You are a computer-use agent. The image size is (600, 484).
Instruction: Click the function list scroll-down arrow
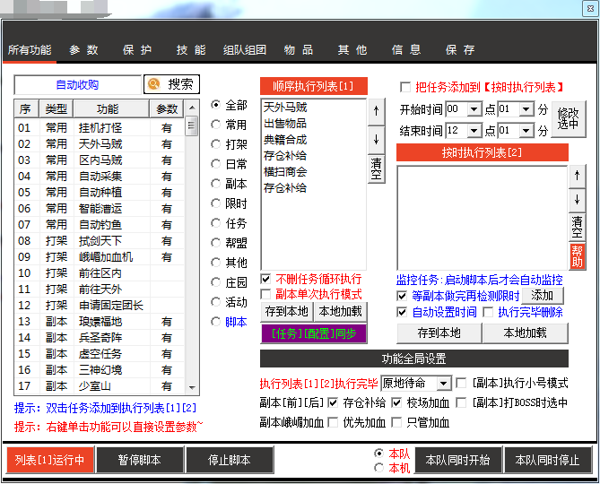(192, 388)
